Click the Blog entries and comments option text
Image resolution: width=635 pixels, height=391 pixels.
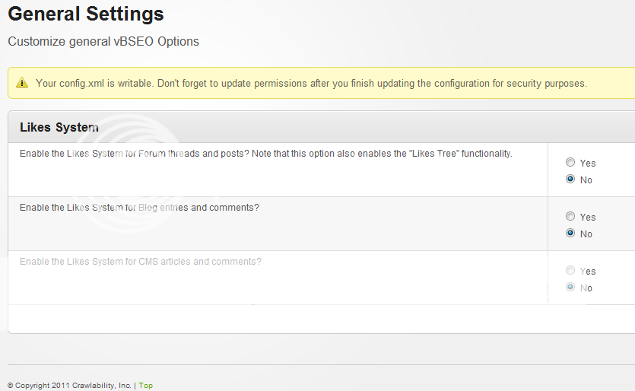139,208
